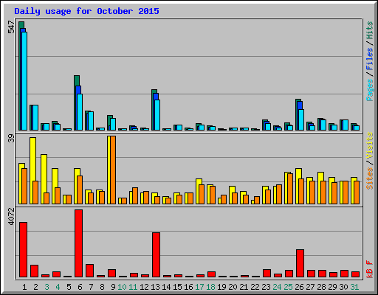Screen dimensions: 378x295
Task: Click day 28 on the x-axis
Action: click(321, 287)
